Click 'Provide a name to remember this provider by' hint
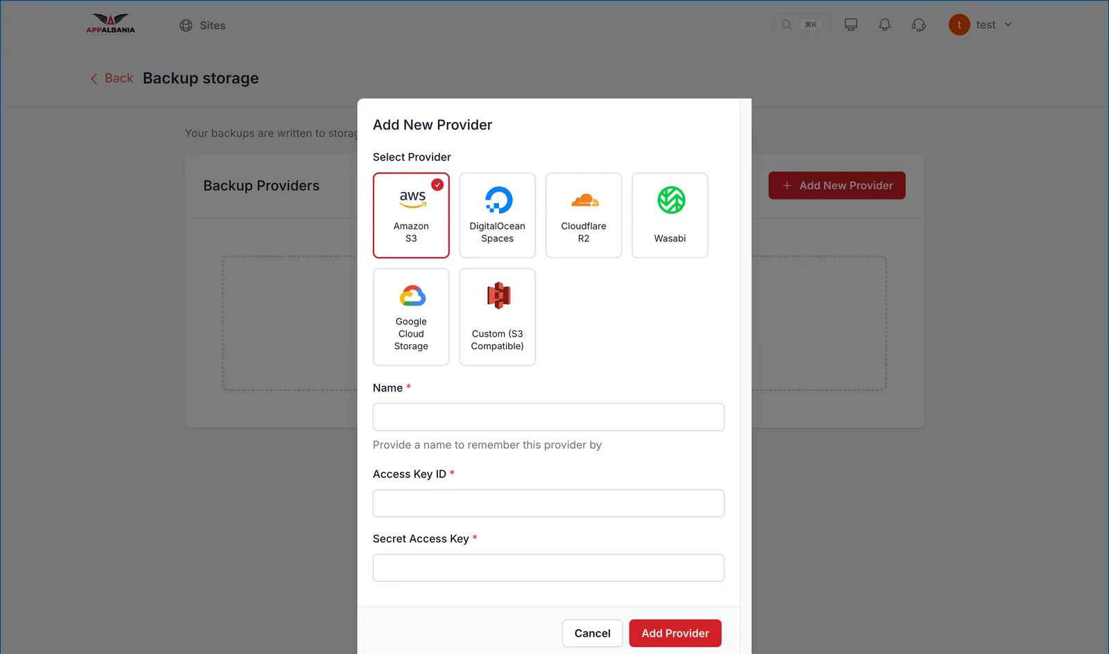Image resolution: width=1109 pixels, height=654 pixels. pos(487,445)
